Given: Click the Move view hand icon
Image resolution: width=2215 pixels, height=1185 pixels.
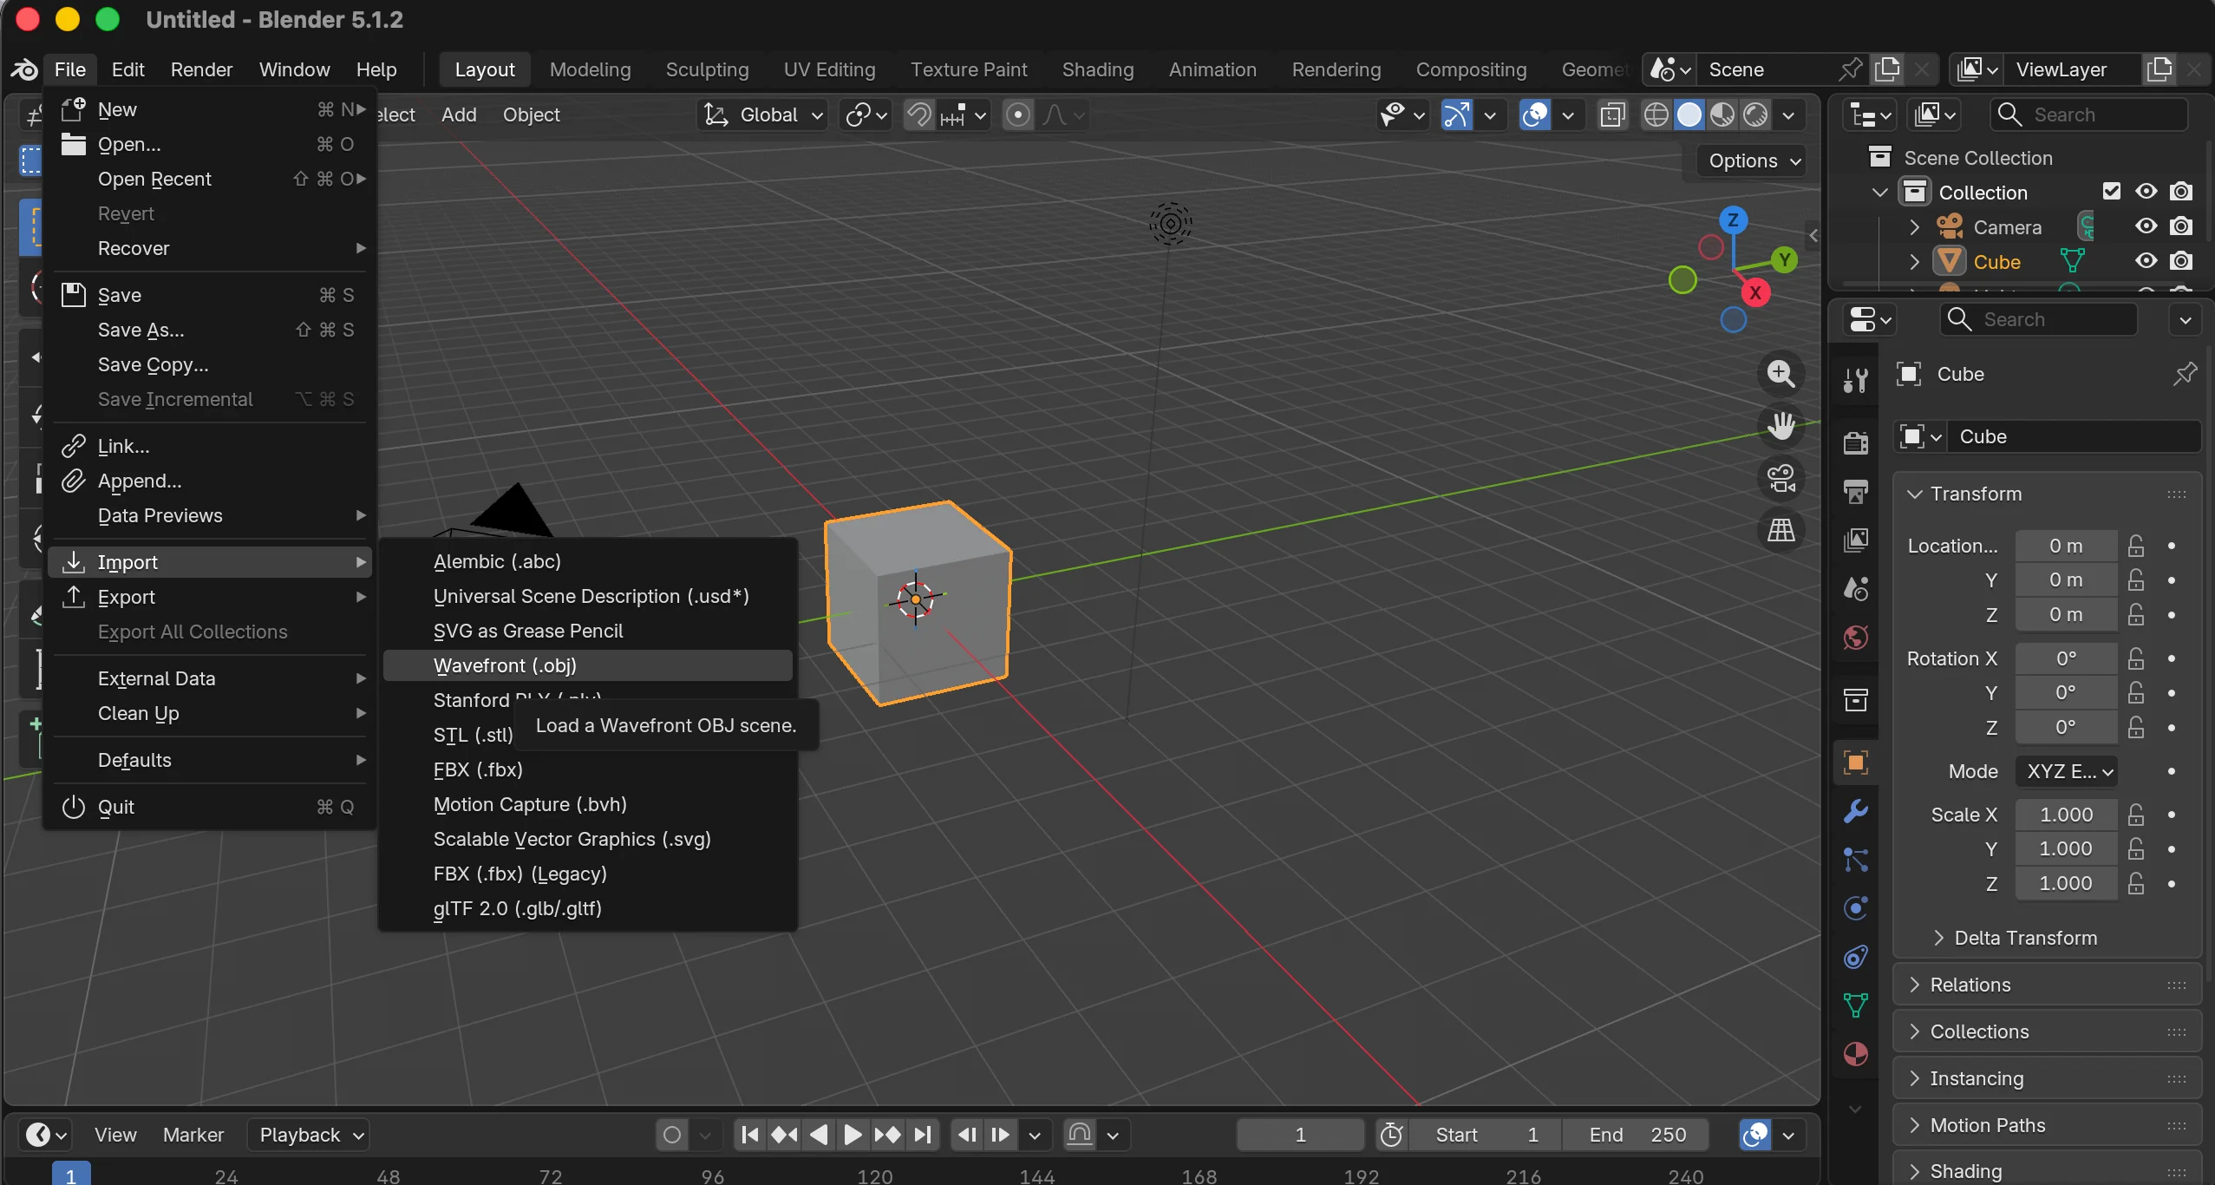Looking at the screenshot, I should click(1780, 426).
